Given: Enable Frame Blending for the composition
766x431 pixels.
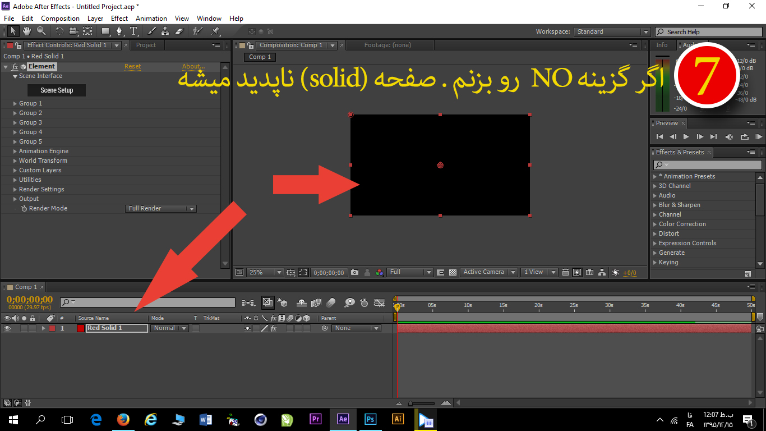Looking at the screenshot, I should click(x=316, y=302).
